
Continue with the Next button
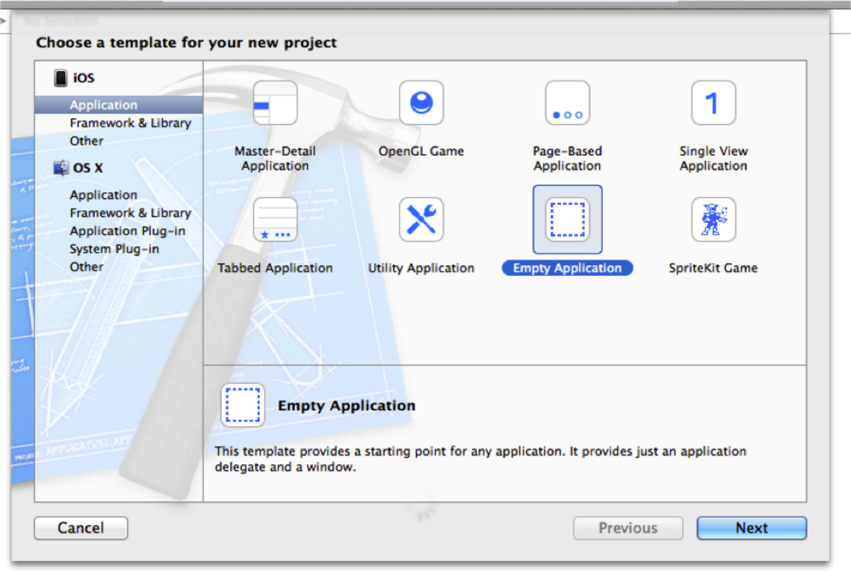(x=751, y=528)
